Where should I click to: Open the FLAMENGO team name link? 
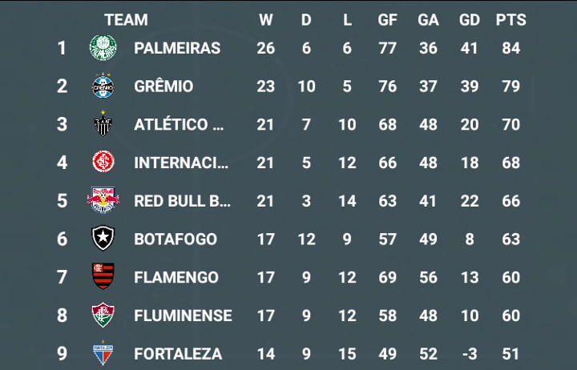(176, 278)
